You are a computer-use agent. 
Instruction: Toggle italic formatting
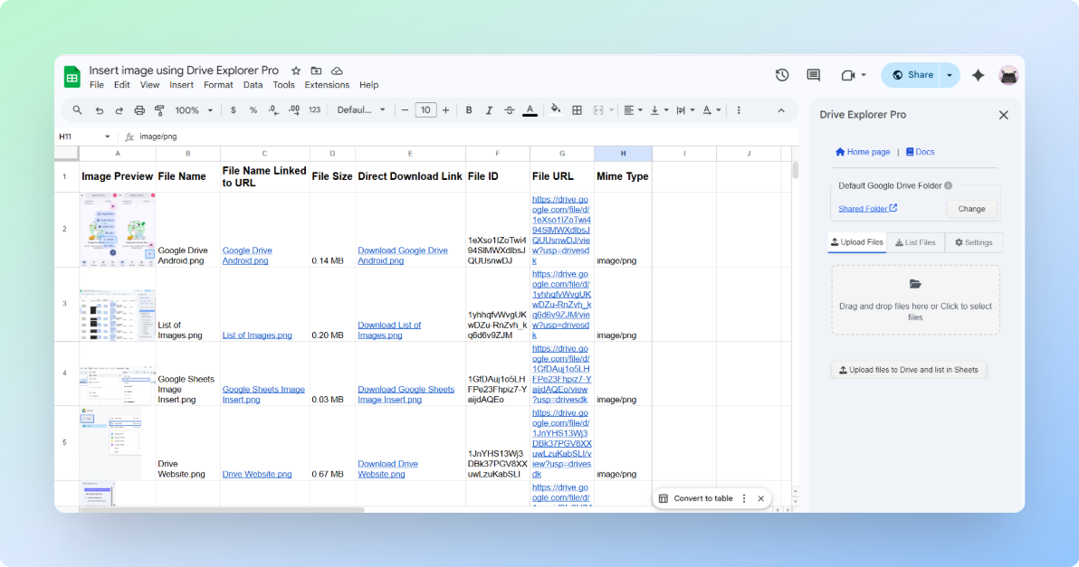489,109
